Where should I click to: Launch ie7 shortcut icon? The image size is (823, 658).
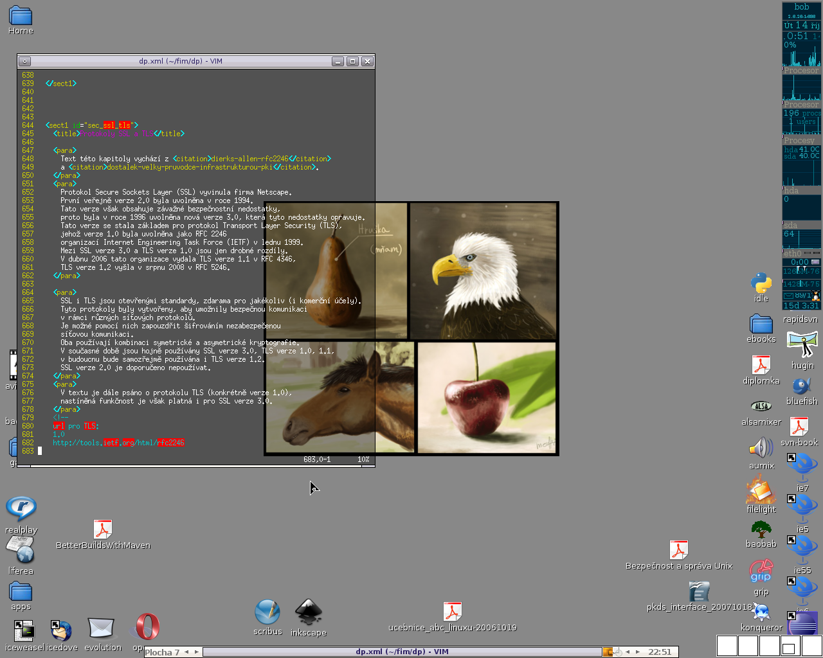coord(802,467)
